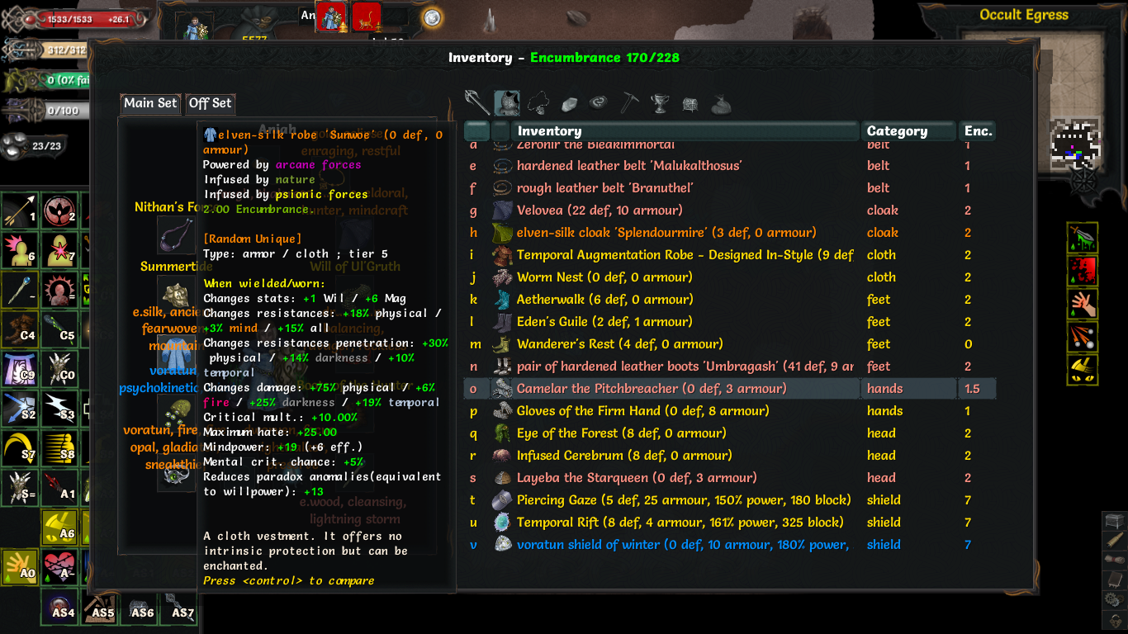
Task: Select Eye of the Forest item
Action: coord(730,433)
